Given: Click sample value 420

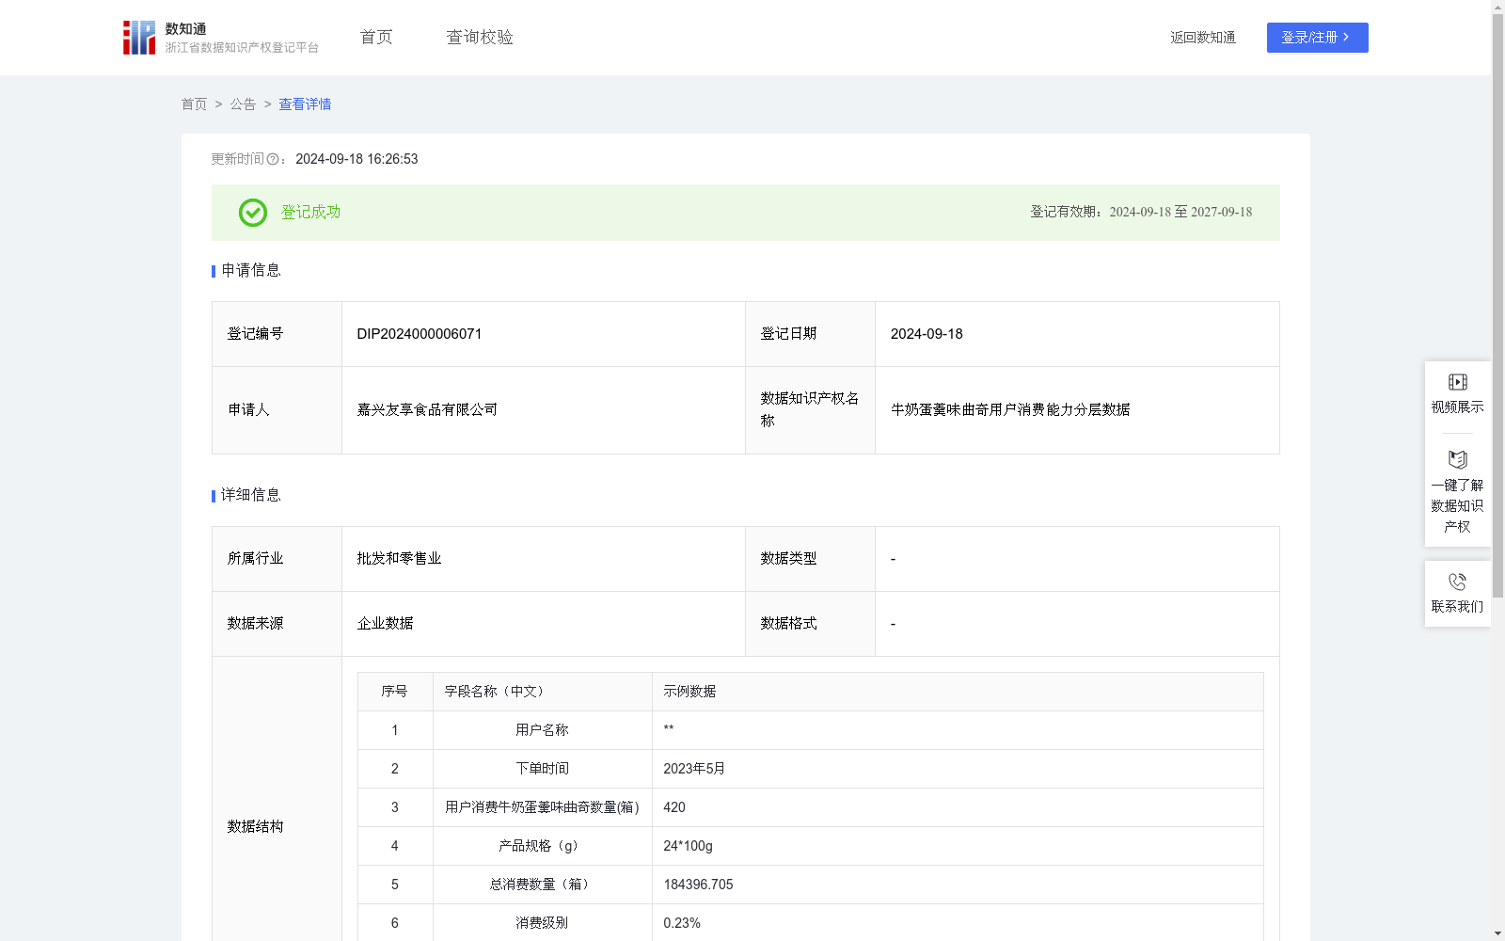Looking at the screenshot, I should click(x=674, y=807).
